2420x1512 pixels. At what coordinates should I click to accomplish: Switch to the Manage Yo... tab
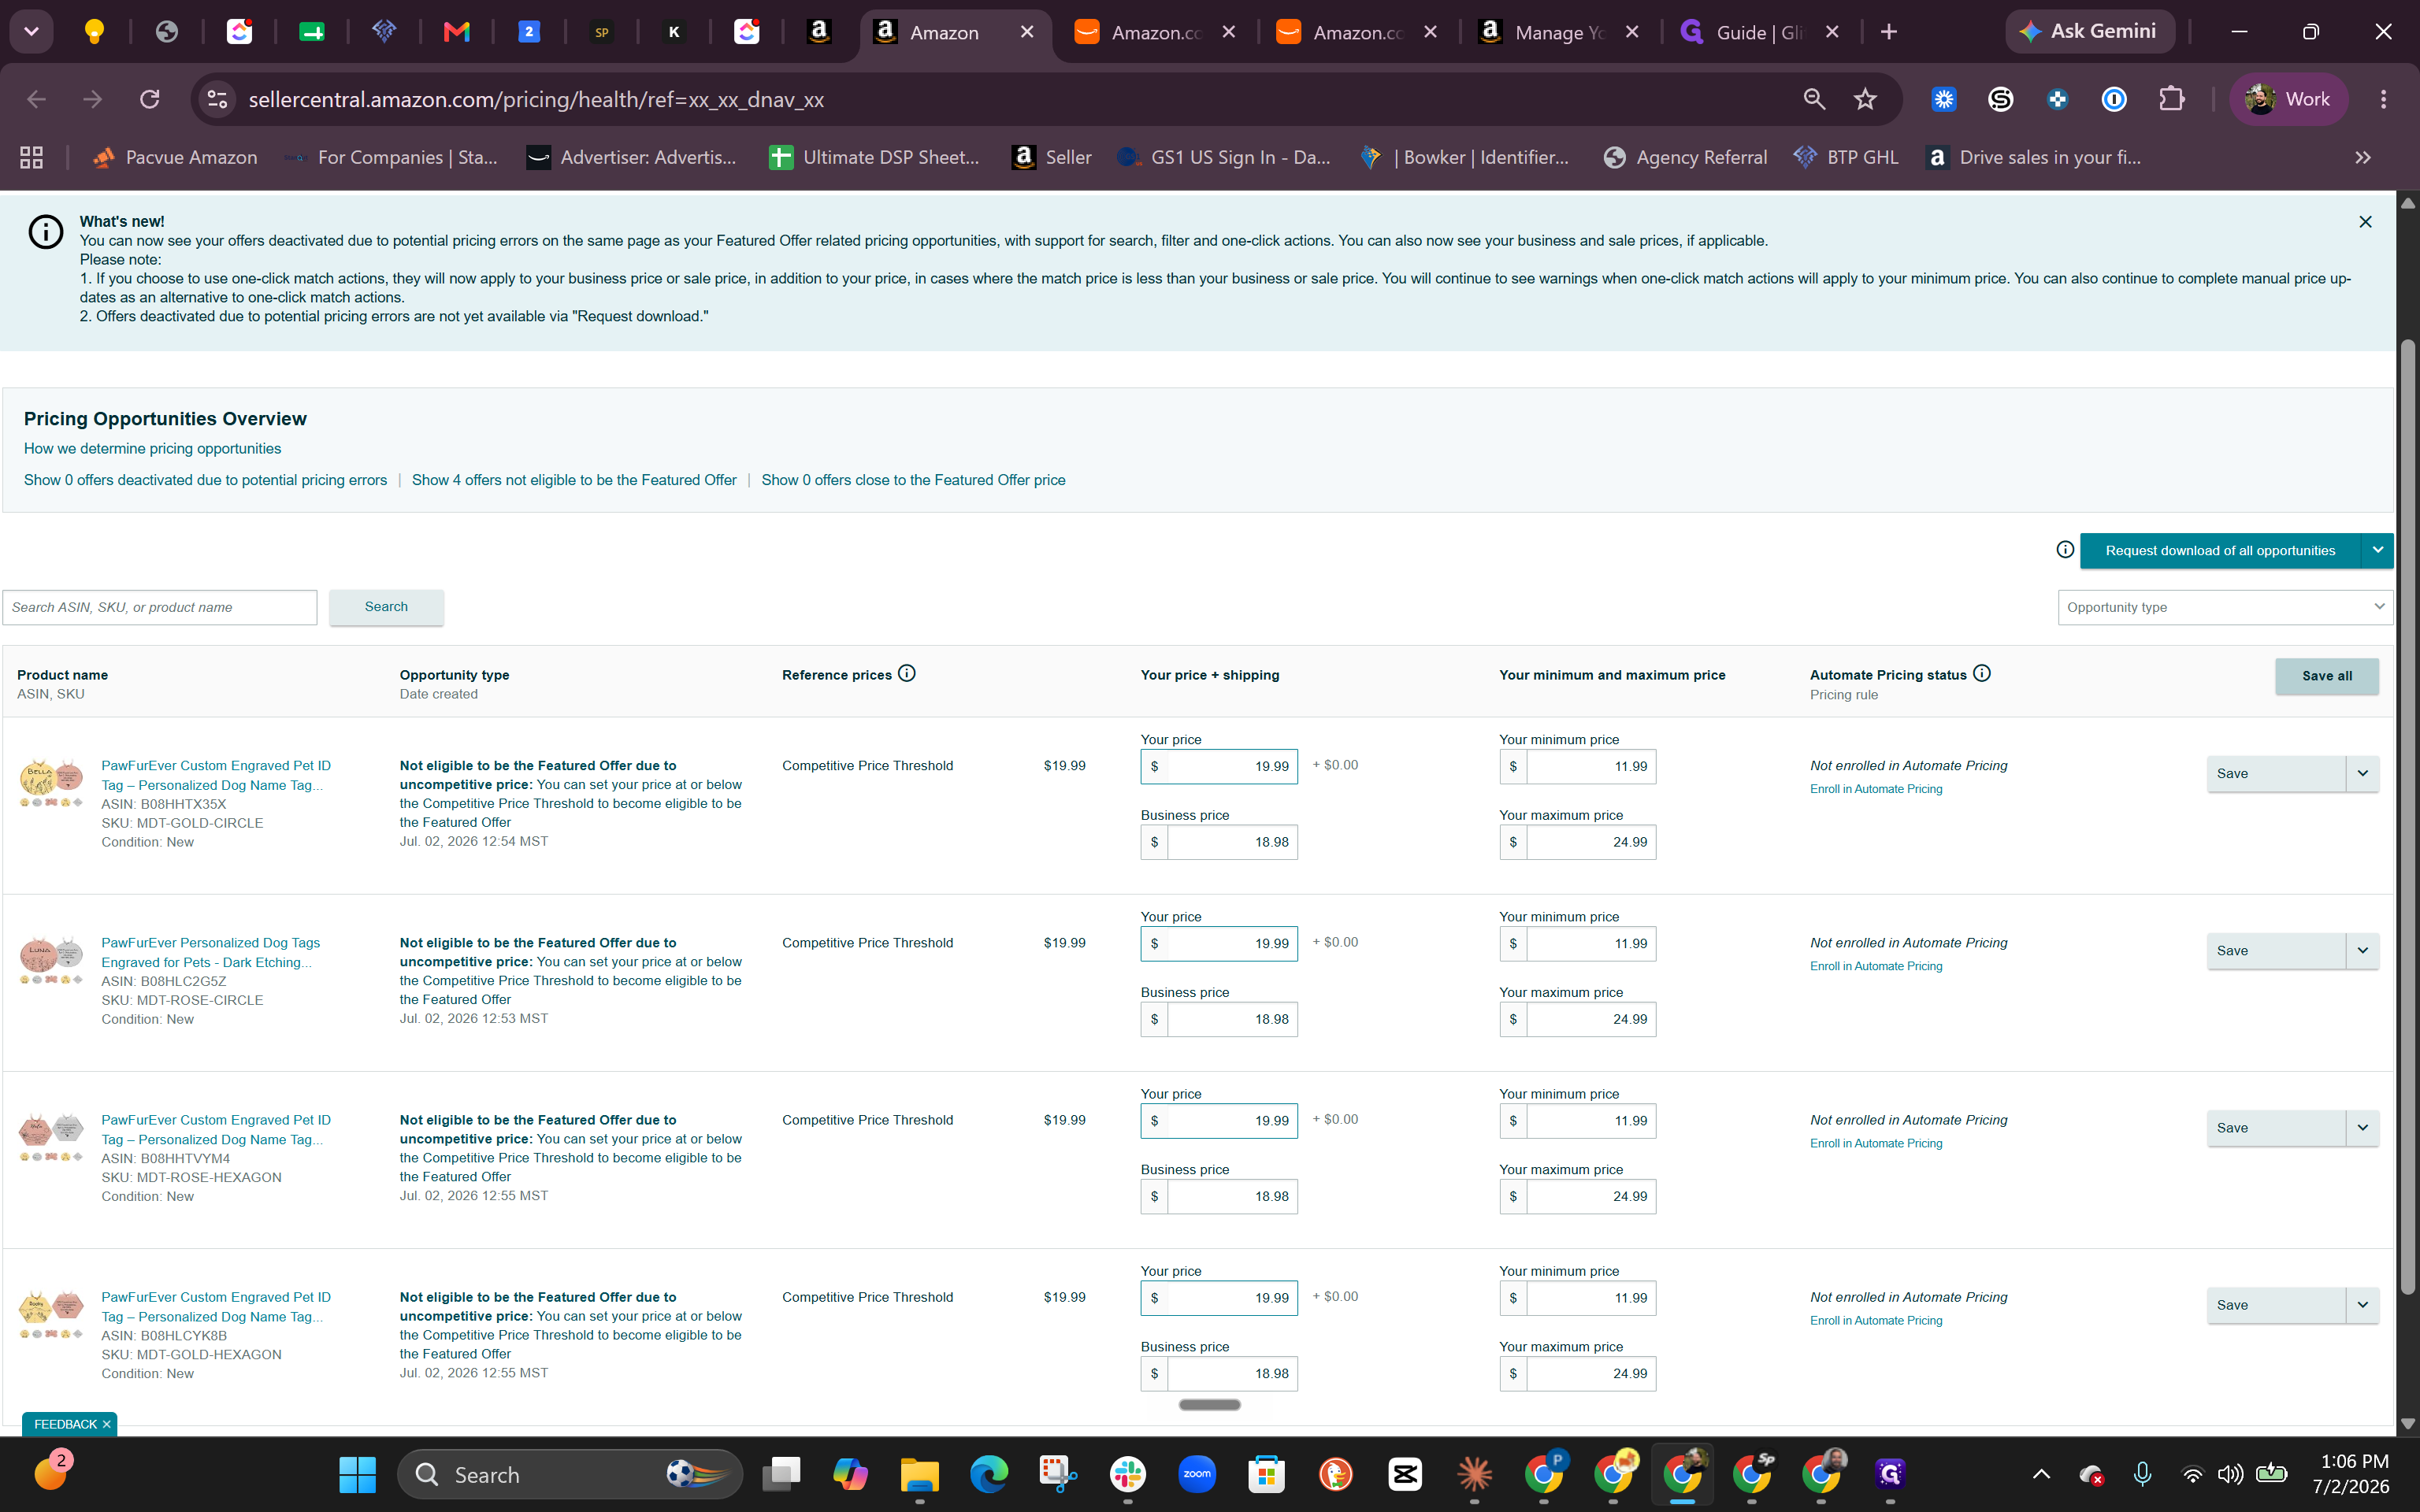1559,32
